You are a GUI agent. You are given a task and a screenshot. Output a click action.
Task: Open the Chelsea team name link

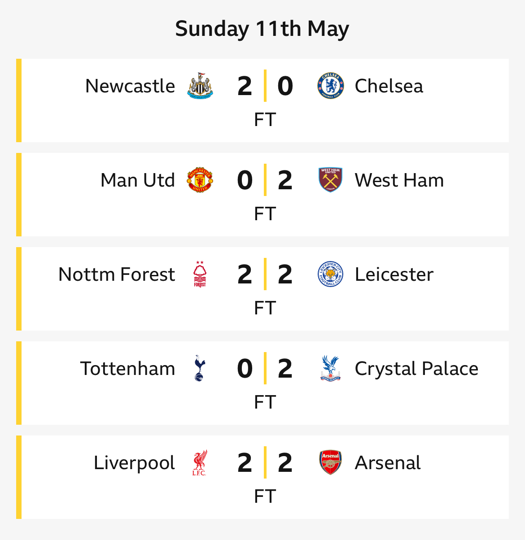(389, 86)
